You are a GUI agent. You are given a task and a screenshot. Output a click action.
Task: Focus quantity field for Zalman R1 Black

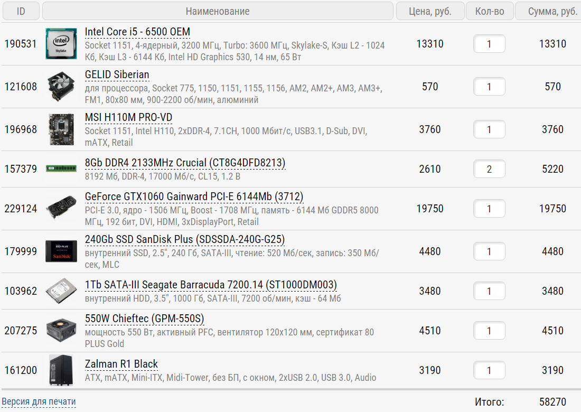pyautogui.click(x=489, y=370)
